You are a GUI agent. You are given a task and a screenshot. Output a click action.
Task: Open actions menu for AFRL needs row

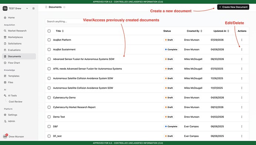pyautogui.click(x=242, y=69)
